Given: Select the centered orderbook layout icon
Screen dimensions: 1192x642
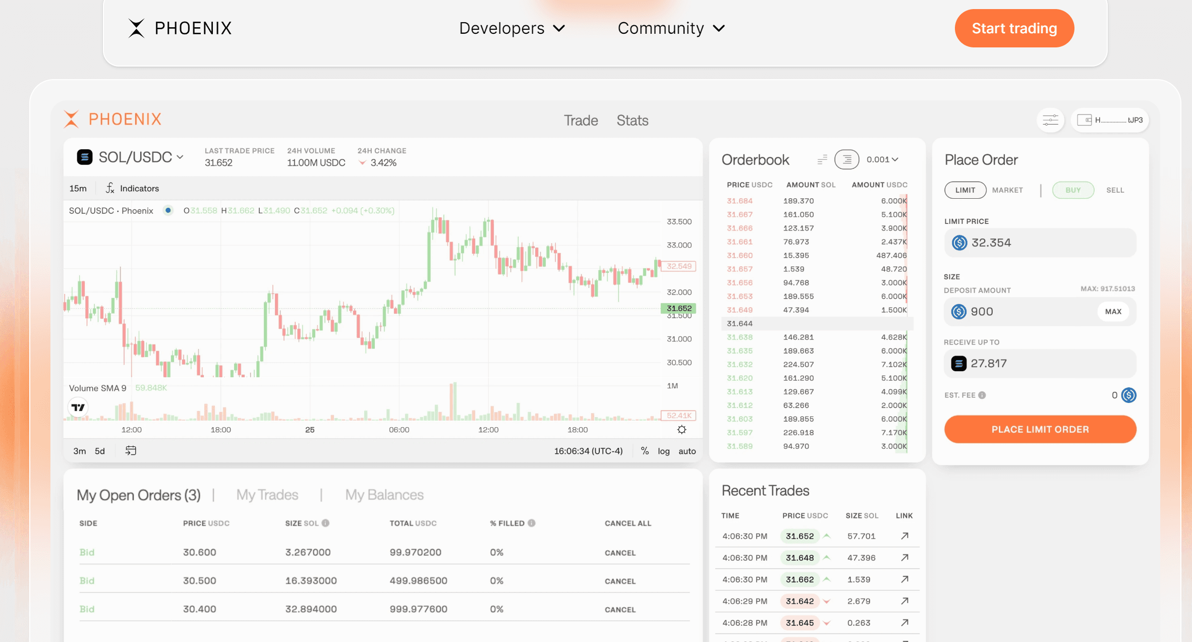Looking at the screenshot, I should coord(847,159).
